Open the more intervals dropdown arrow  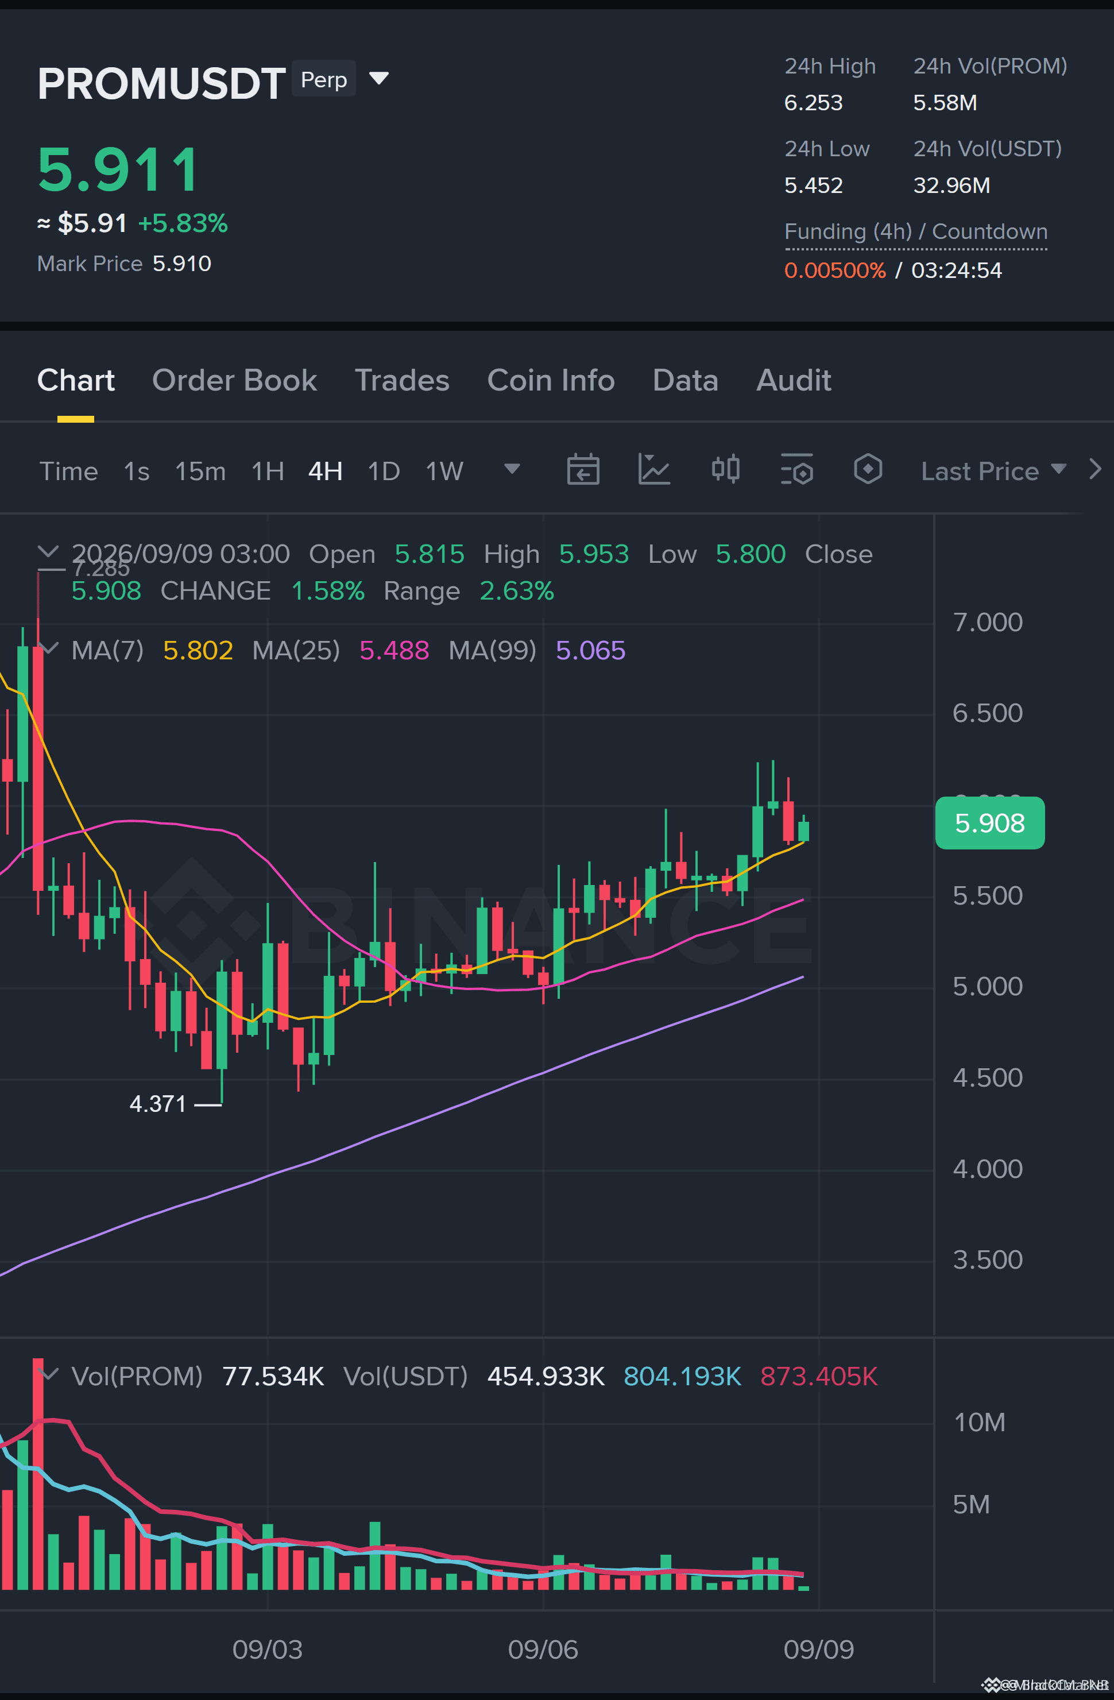(512, 469)
